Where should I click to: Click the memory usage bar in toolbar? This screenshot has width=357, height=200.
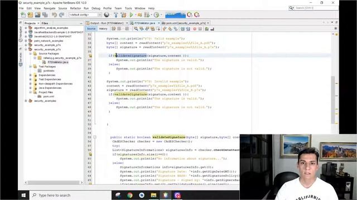pos(175,15)
